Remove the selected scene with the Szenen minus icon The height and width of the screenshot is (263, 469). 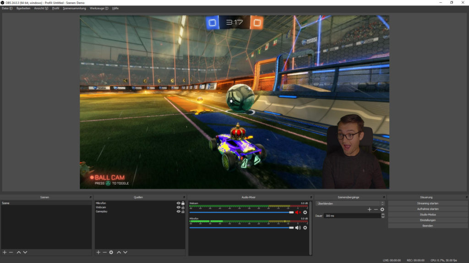click(x=11, y=252)
